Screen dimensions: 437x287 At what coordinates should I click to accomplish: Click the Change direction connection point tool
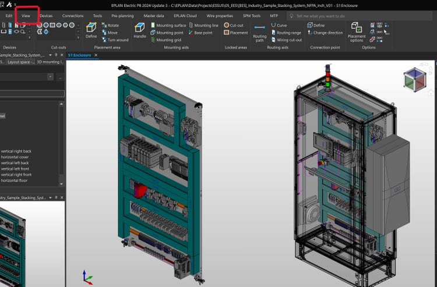(325, 33)
